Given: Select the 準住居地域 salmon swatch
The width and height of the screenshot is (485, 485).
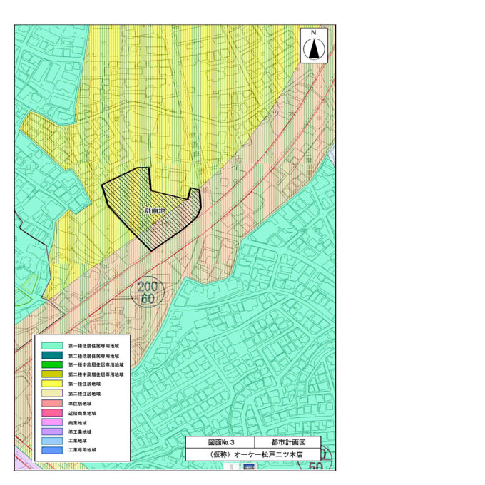Looking at the screenshot, I should [52, 404].
